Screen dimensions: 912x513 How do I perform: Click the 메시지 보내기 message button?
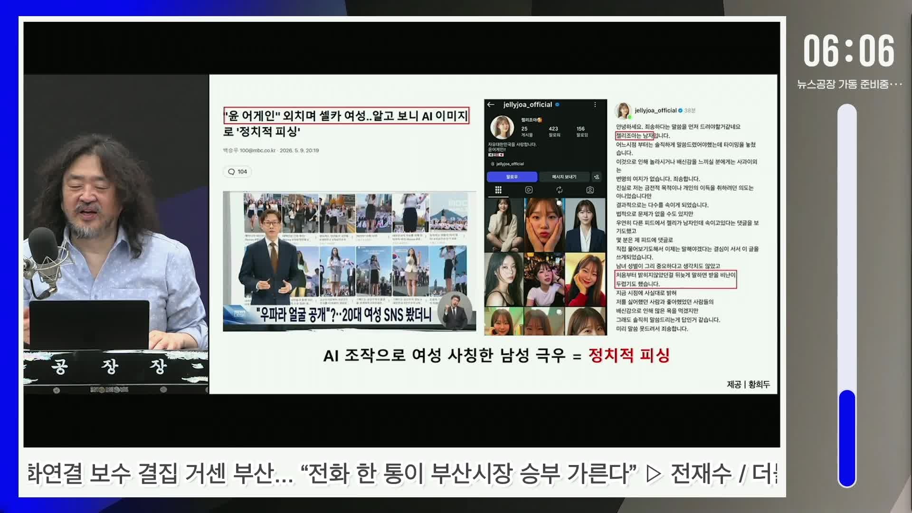tap(564, 177)
